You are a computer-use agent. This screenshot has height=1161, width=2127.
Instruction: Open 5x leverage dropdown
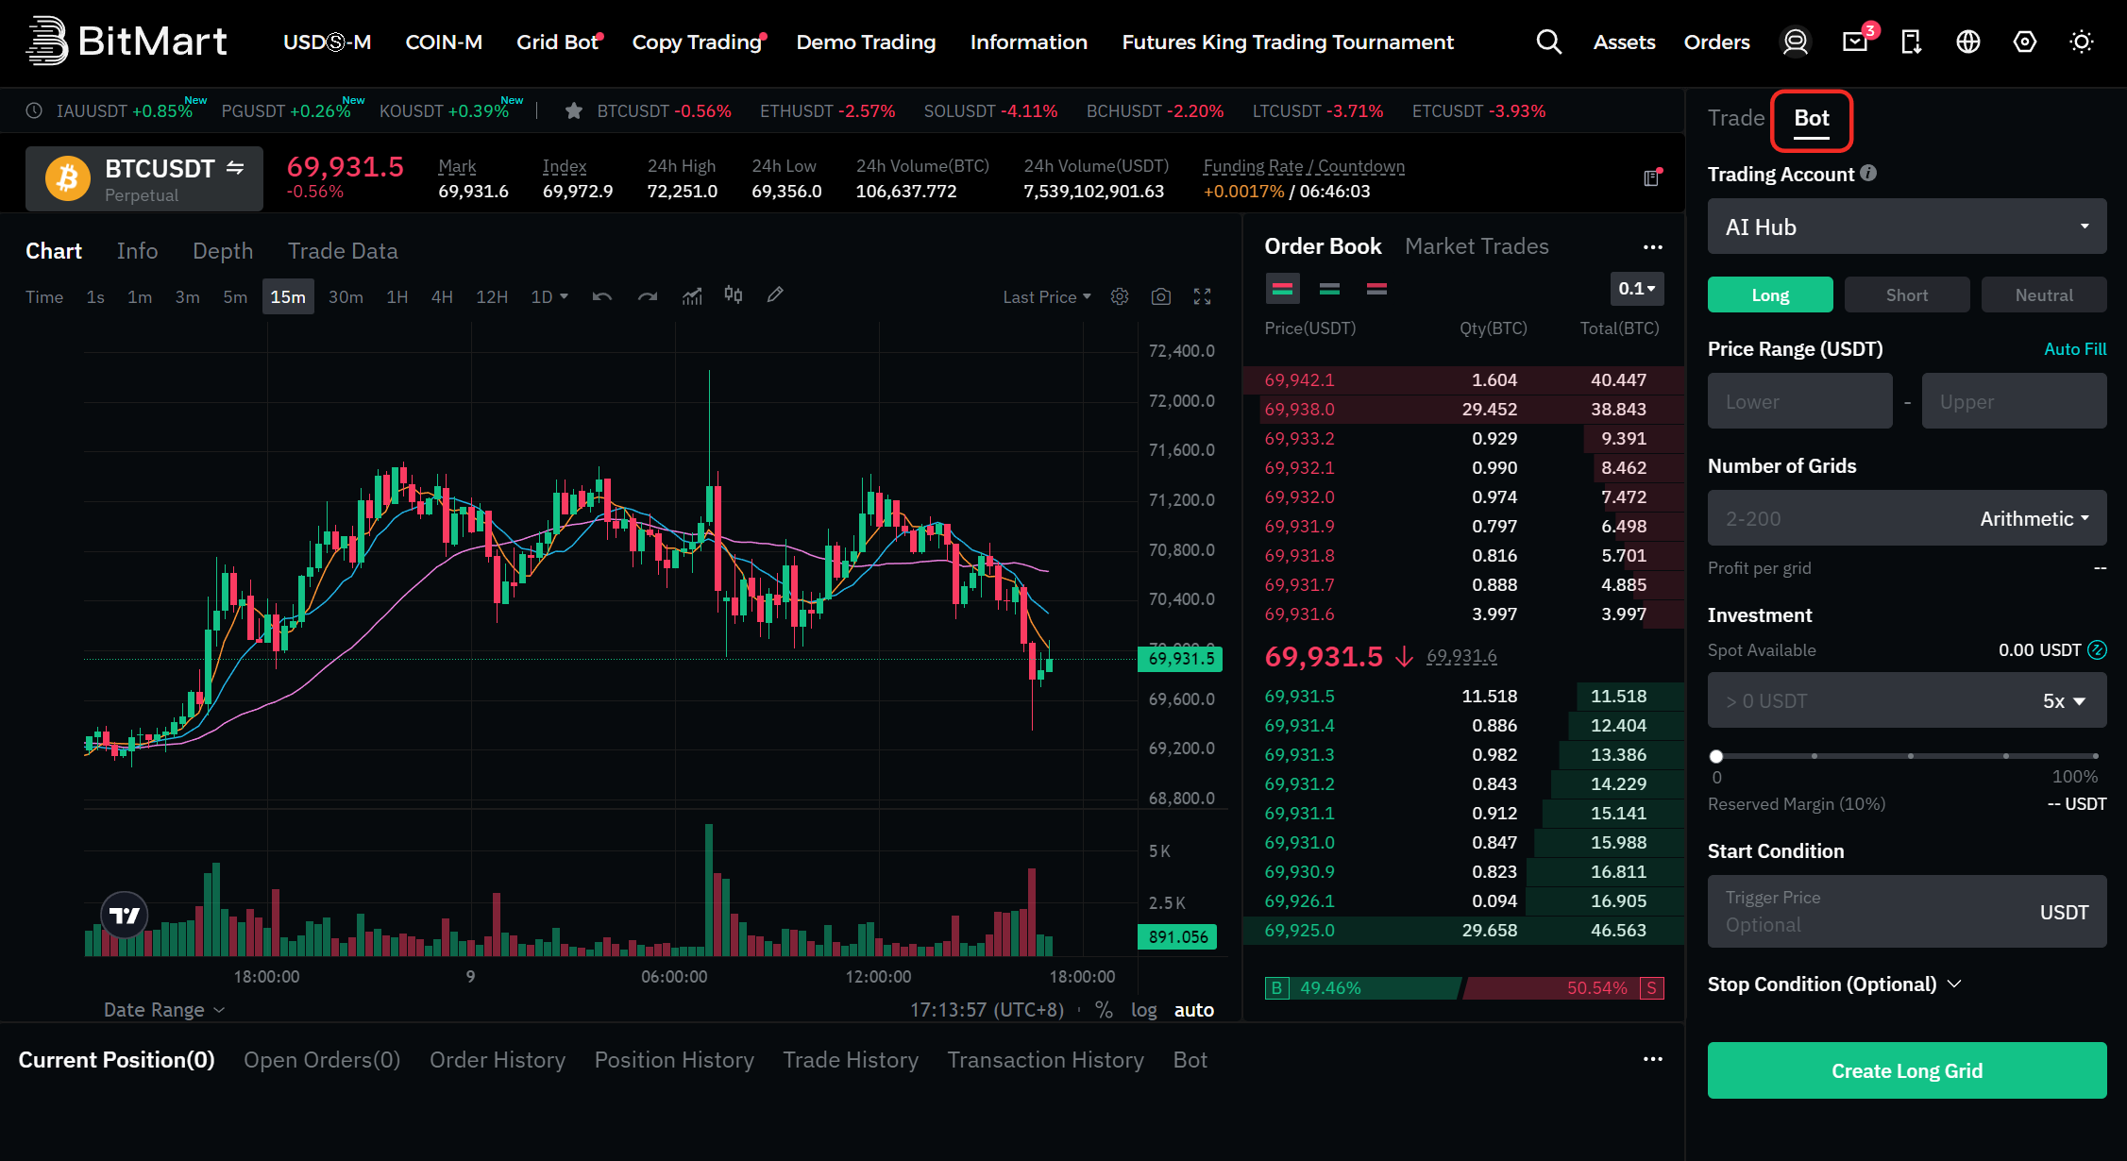pyautogui.click(x=2064, y=700)
